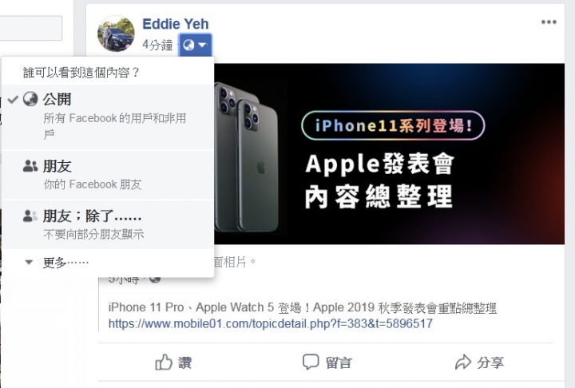The image size is (575, 388).
Task: Select the 公開 privacy option
Action: (108, 117)
